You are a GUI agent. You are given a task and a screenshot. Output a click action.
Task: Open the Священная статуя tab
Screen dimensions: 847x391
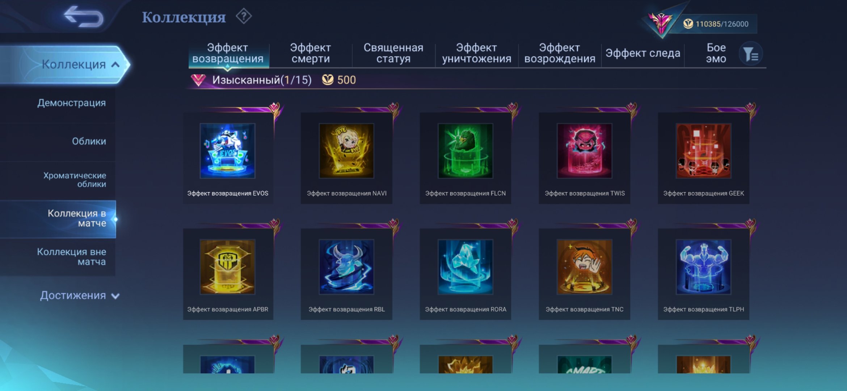pyautogui.click(x=393, y=53)
